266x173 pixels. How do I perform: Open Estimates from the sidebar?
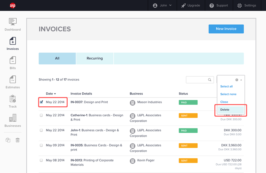click(x=13, y=82)
